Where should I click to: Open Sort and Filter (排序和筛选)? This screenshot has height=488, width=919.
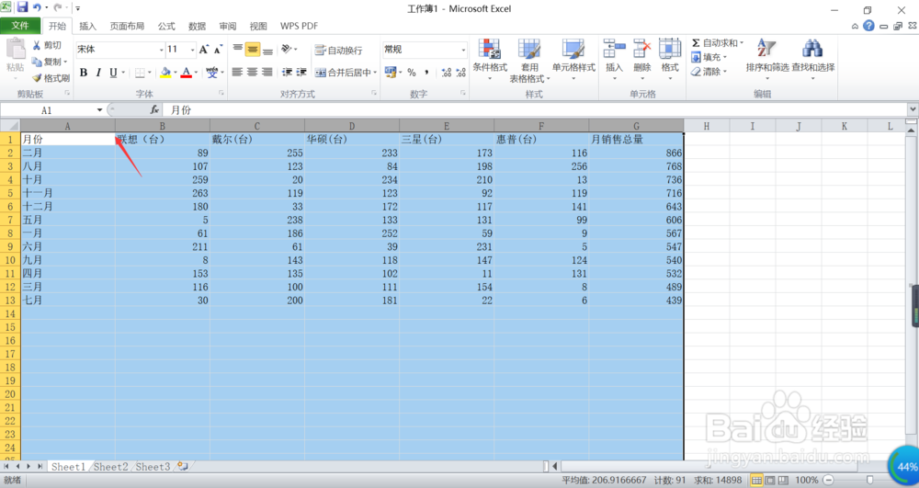766,59
